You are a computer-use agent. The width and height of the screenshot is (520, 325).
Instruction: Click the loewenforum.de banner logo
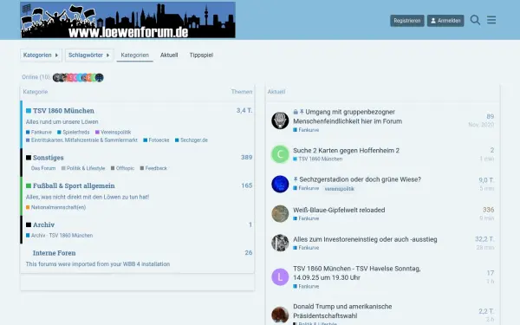[127, 20]
